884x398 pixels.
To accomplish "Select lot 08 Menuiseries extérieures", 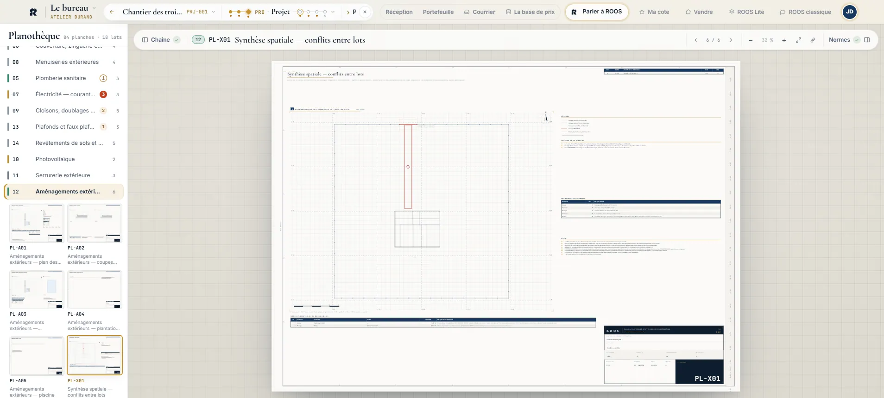I will (64, 62).
